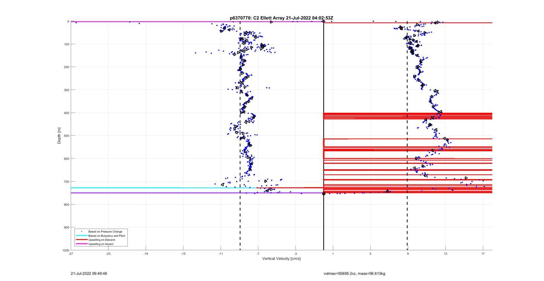Click the "9" x-axis tick label
The height and width of the screenshot is (281, 544).
coord(408,253)
